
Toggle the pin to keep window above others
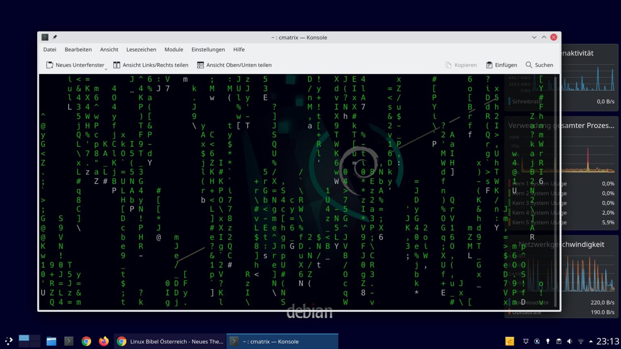[x=55, y=37]
